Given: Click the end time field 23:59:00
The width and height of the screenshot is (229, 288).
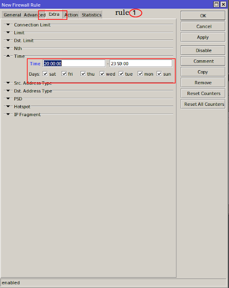Looking at the screenshot, I should (141, 63).
